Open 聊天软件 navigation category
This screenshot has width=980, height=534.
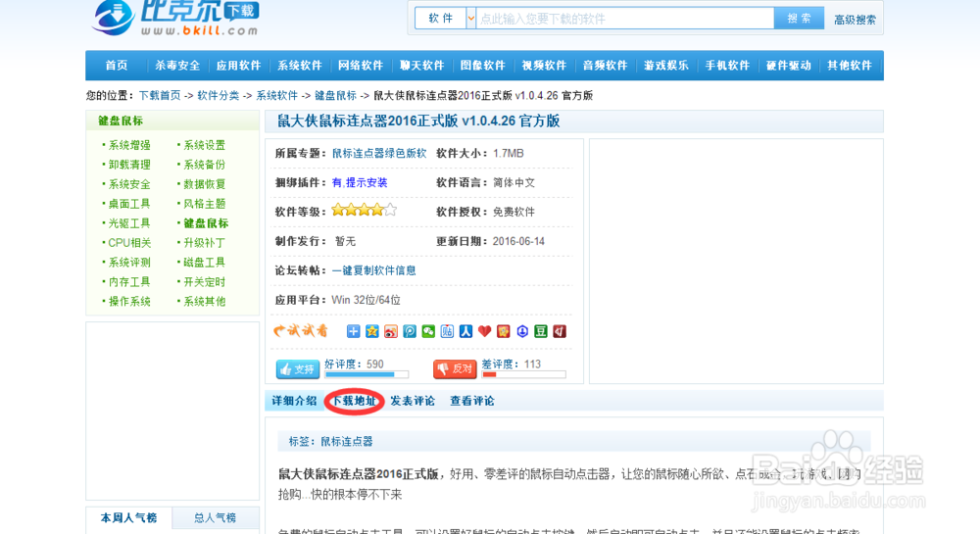[421, 66]
